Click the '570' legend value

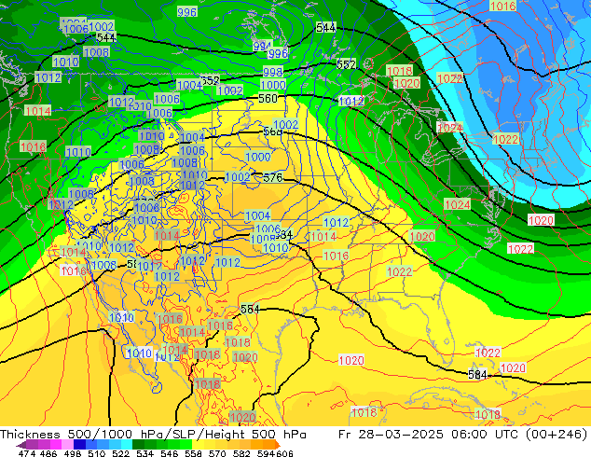point(217,453)
